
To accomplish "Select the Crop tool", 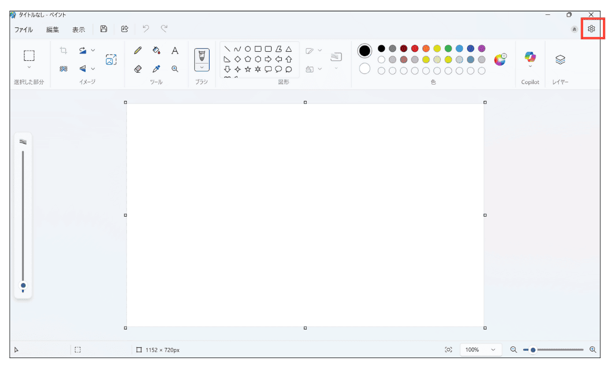I will point(63,50).
